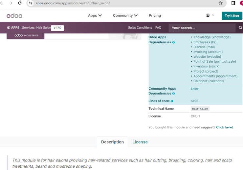
Task: Focus the Your search... field
Action: 202,28
